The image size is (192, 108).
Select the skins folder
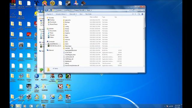point(67,42)
